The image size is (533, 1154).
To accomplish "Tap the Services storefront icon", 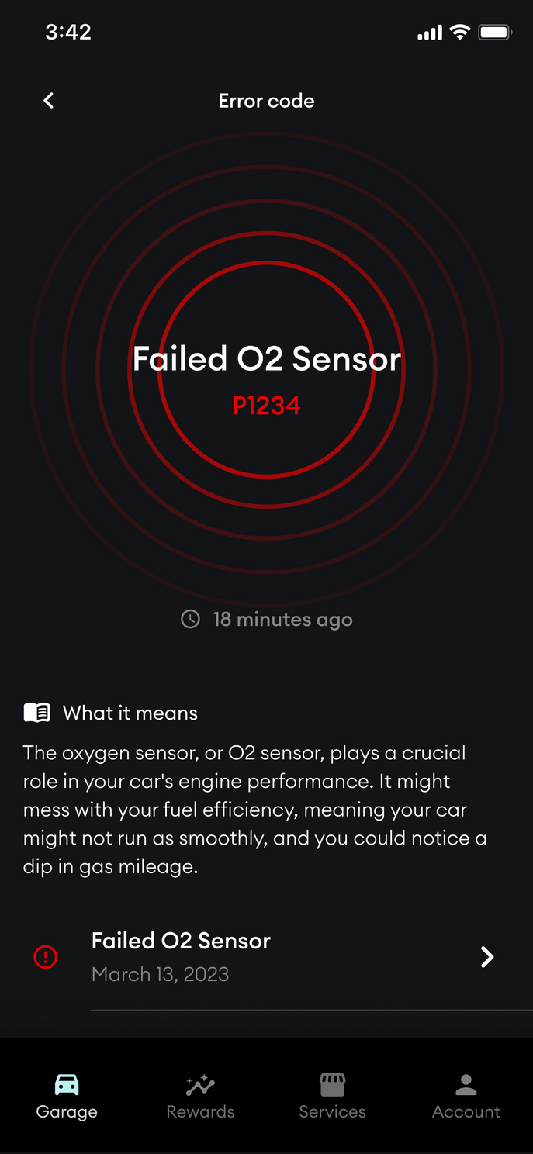I will click(332, 1084).
